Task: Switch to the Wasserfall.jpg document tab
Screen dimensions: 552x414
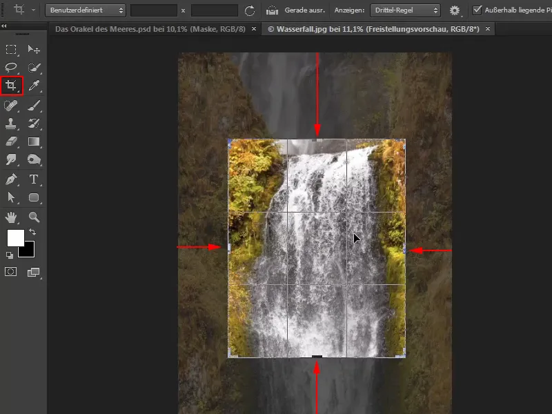Action: point(374,29)
